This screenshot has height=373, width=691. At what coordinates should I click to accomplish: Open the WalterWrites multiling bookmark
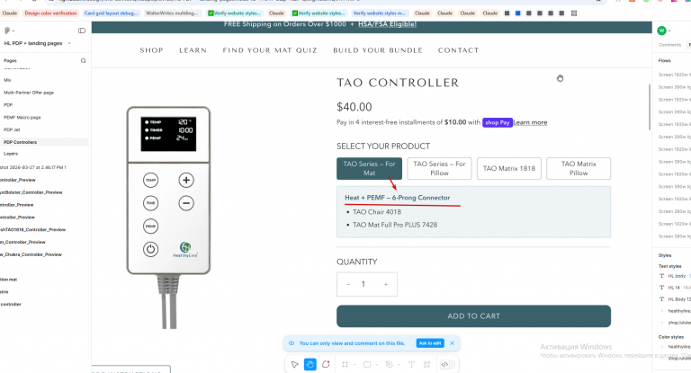click(x=172, y=13)
